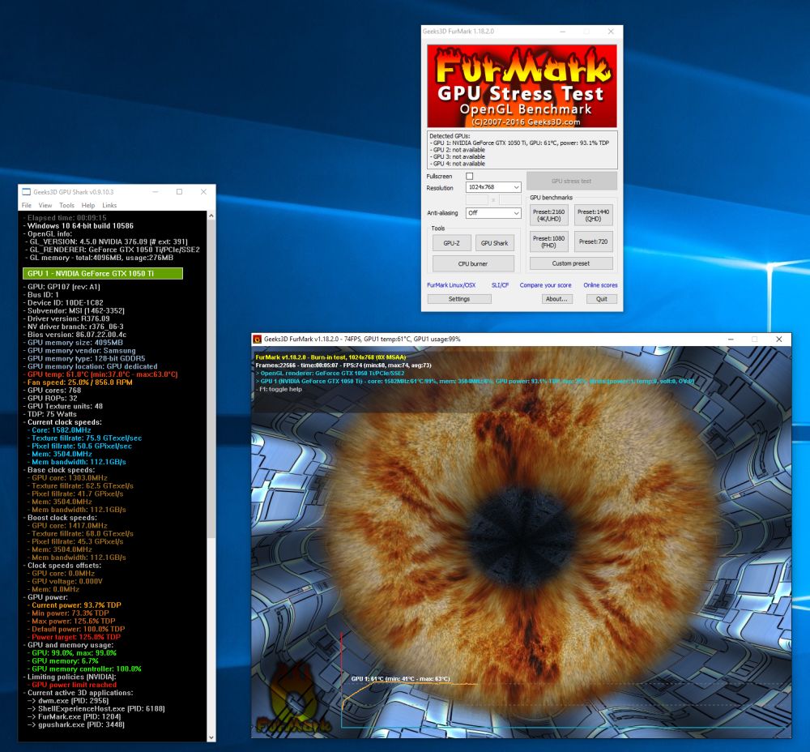This screenshot has width=810, height=752.
Task: Click the FurMark burn-in window title icon
Action: [x=257, y=339]
